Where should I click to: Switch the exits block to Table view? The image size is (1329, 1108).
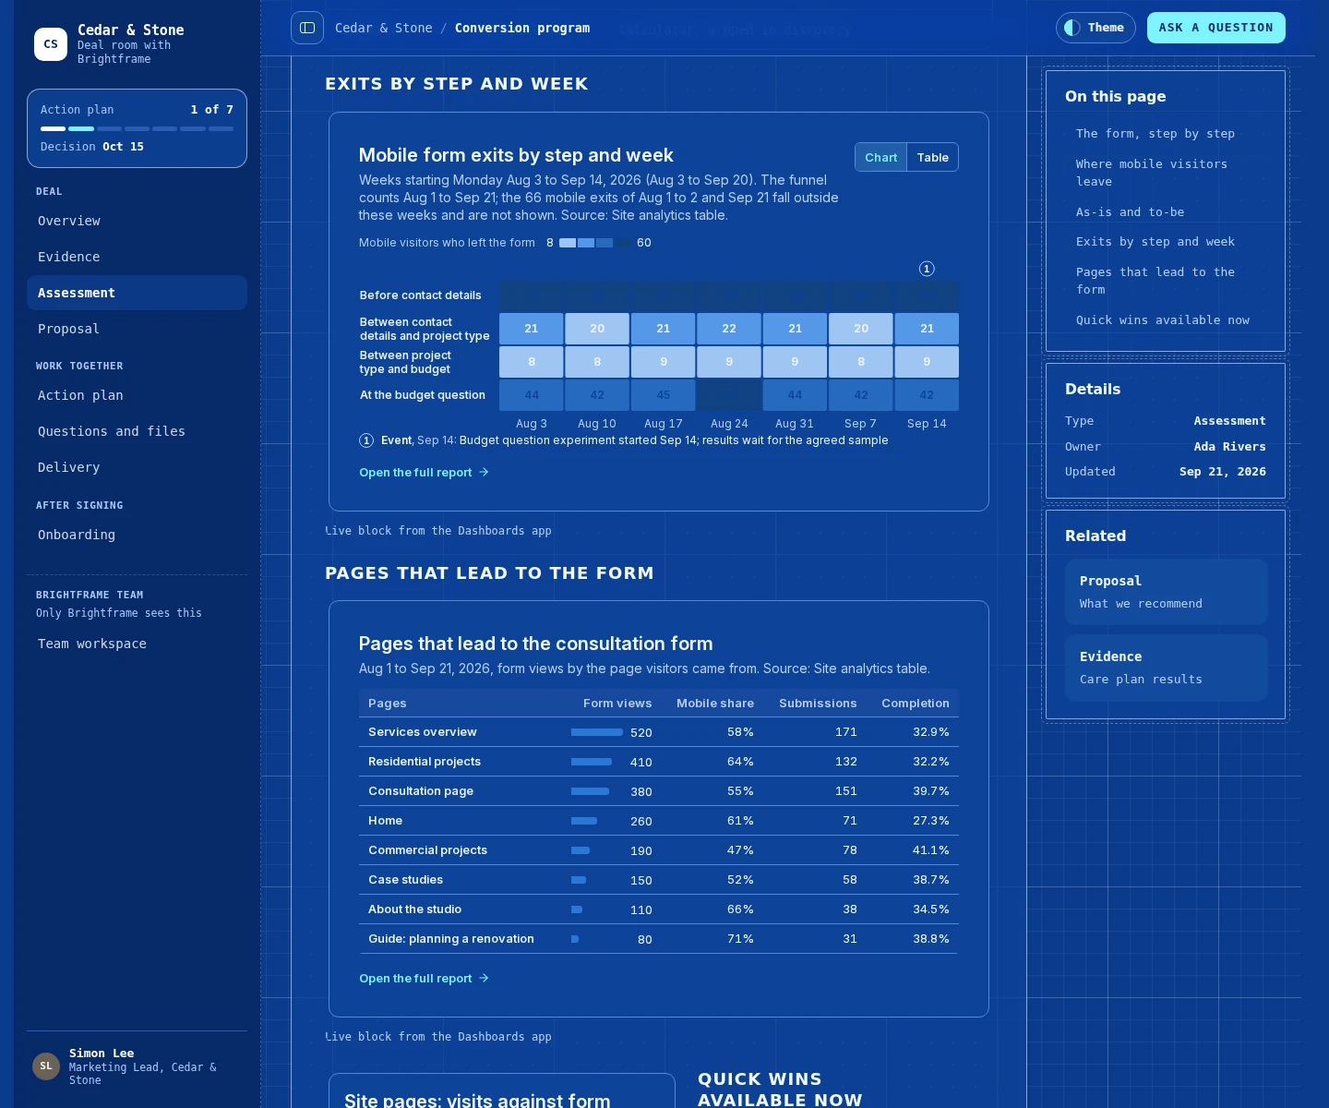pos(932,157)
